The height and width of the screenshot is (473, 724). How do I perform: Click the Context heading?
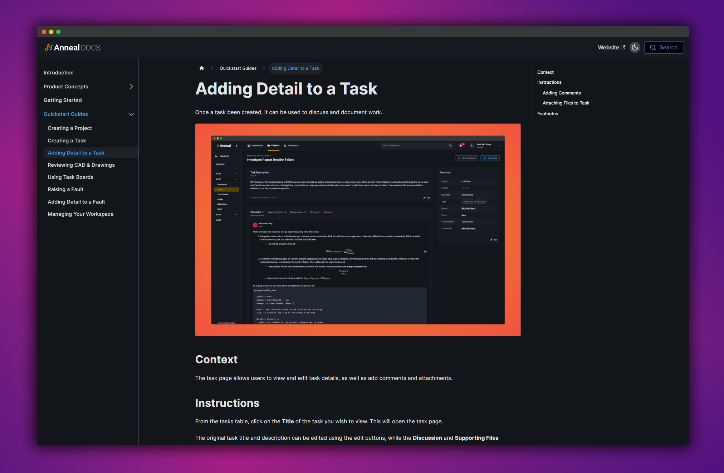click(216, 359)
